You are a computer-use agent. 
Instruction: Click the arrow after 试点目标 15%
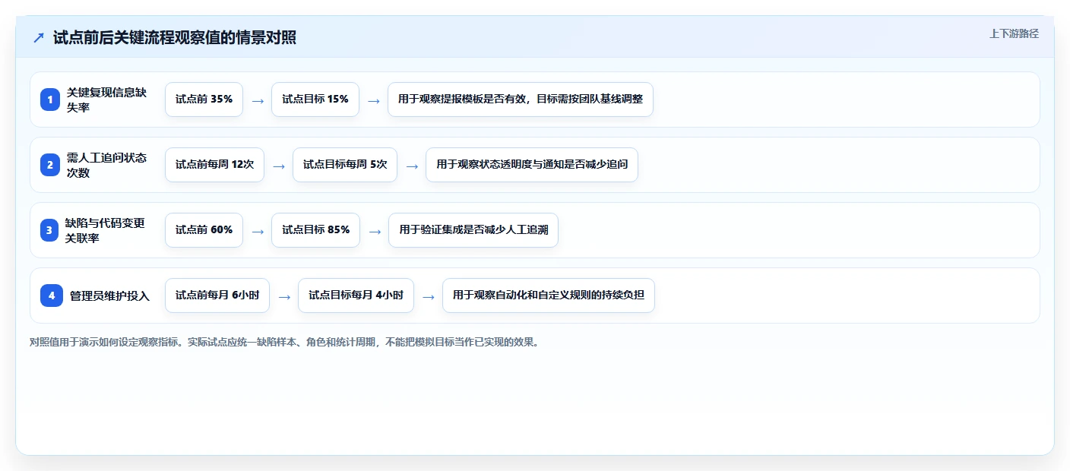[x=373, y=100]
